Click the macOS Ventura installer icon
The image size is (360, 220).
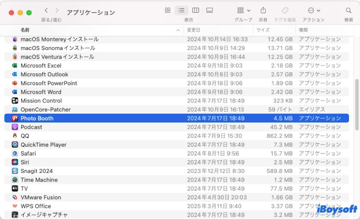[15, 57]
